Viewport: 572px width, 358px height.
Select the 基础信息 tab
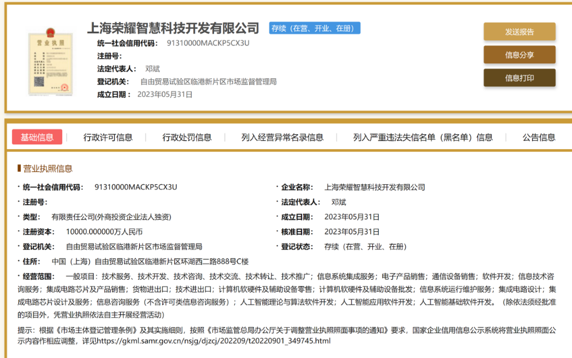(x=37, y=137)
